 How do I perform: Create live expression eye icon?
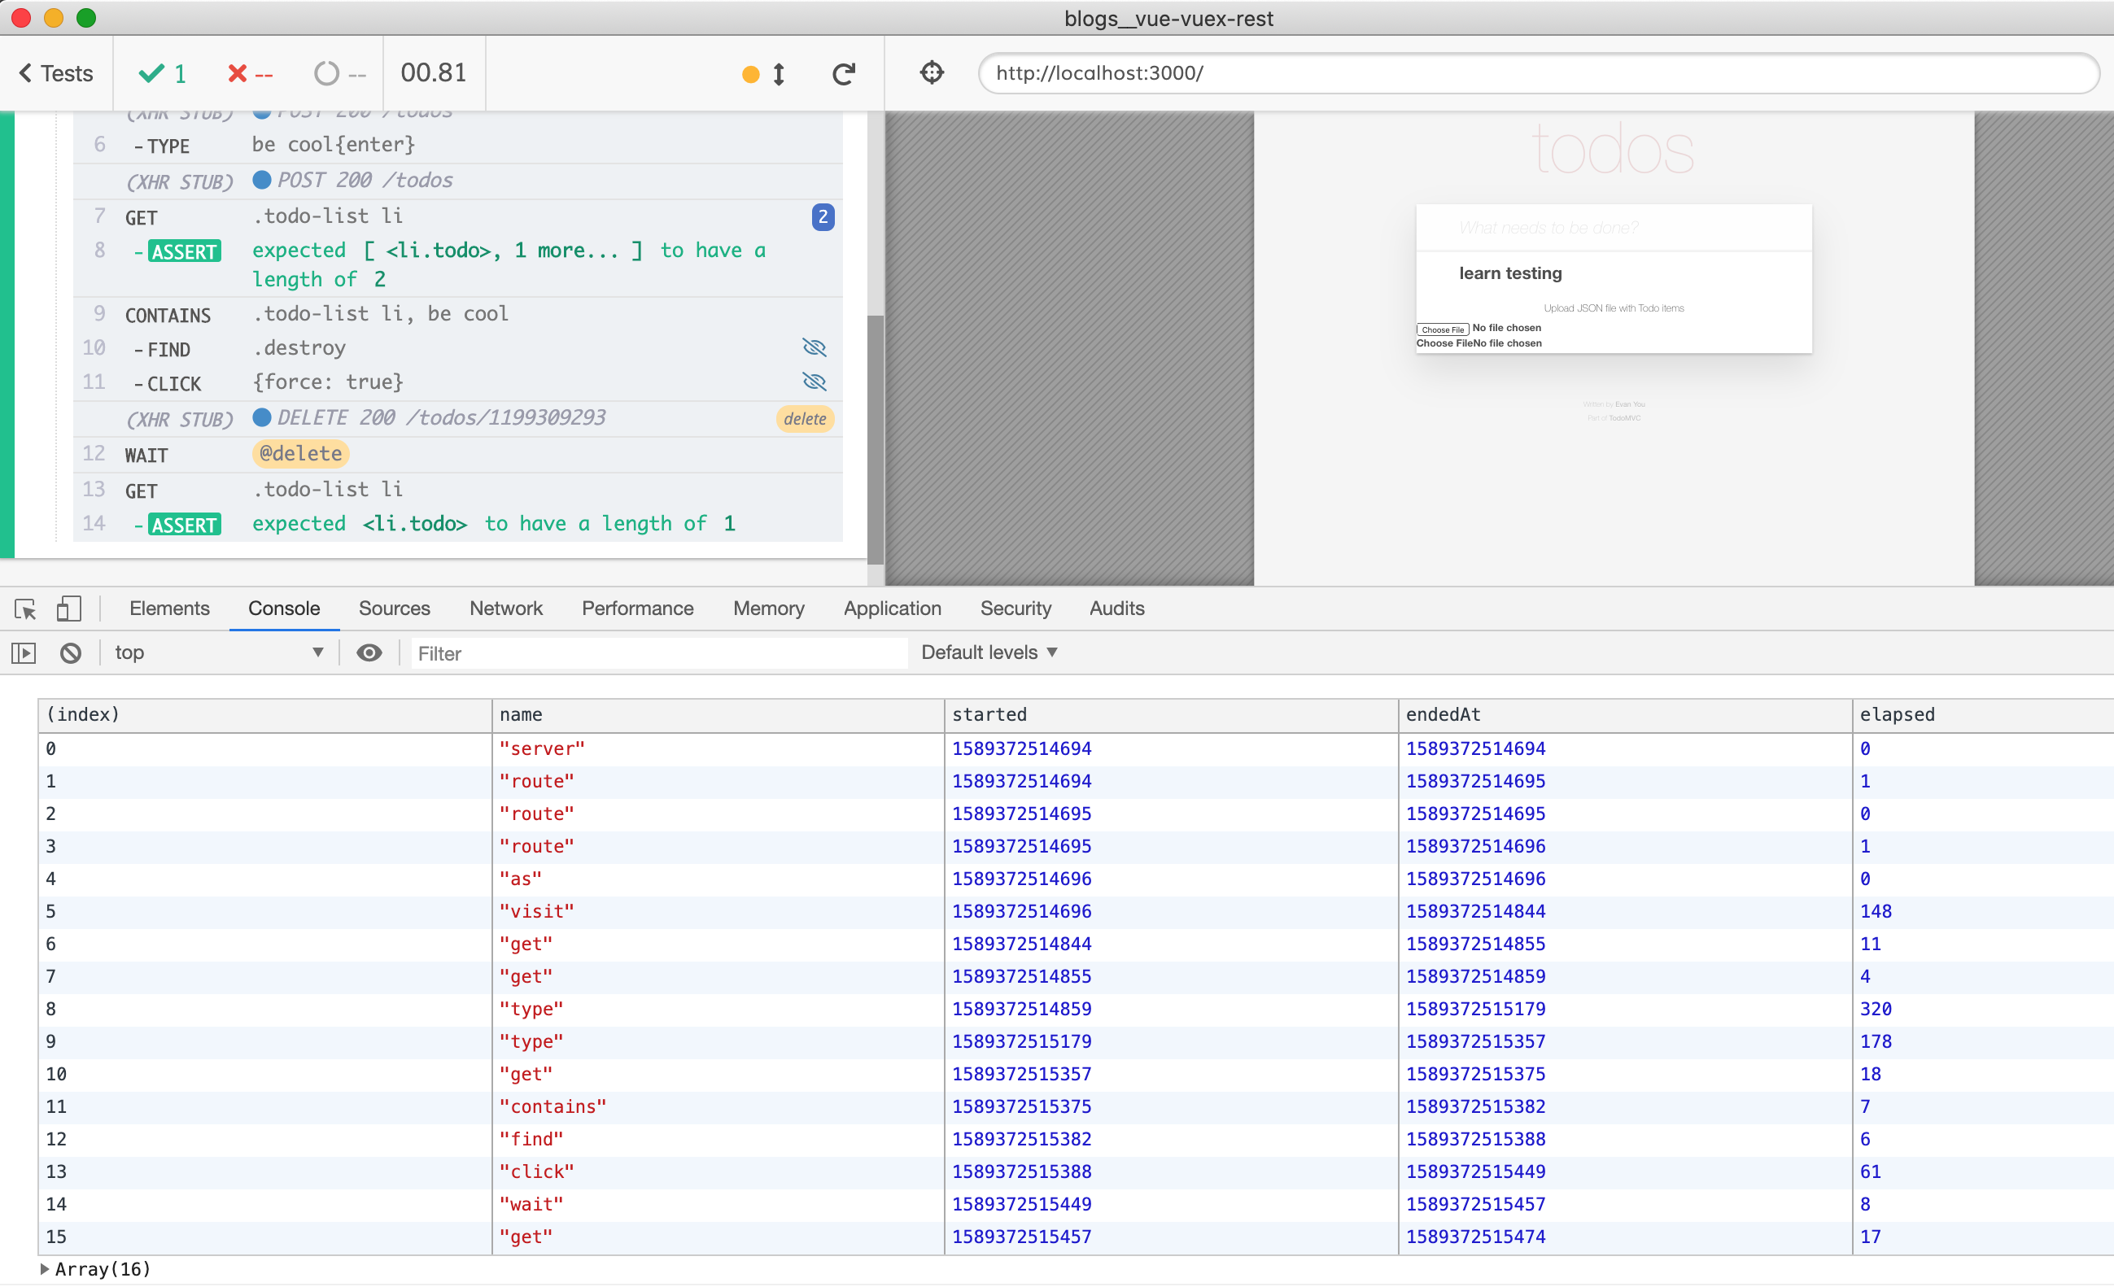[369, 653]
